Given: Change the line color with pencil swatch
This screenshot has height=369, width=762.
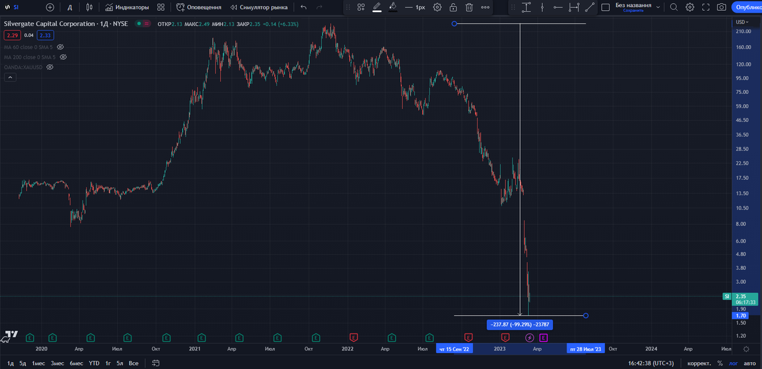Looking at the screenshot, I should tap(377, 7).
